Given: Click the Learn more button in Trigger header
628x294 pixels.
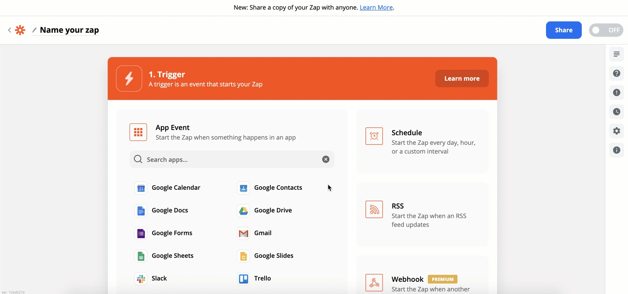Looking at the screenshot, I should (x=462, y=79).
